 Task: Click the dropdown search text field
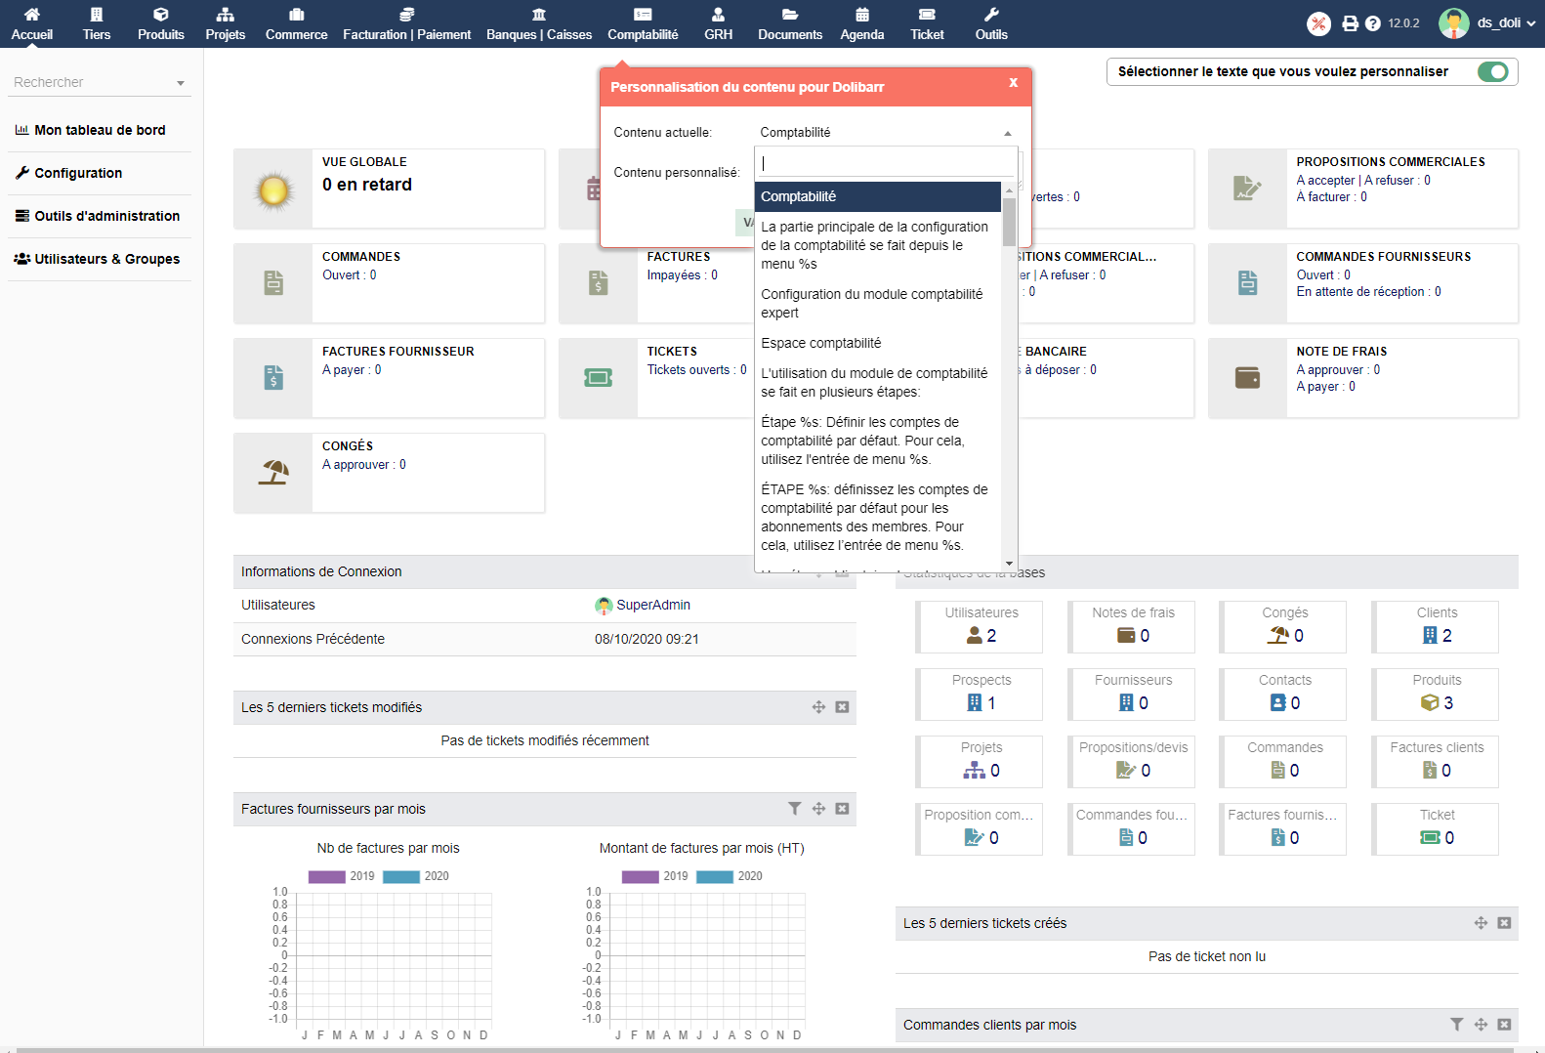pos(885,163)
